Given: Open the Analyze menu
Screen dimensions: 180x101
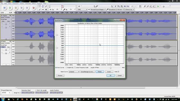Looking at the screenshot, I should 39,4.
